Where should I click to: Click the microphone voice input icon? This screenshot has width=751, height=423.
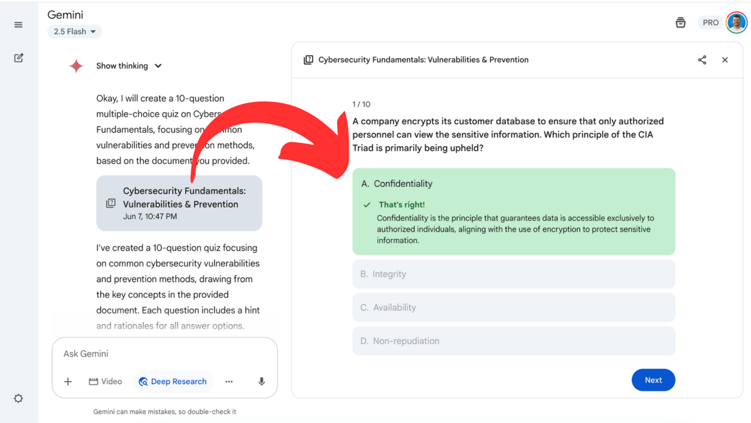coord(262,382)
